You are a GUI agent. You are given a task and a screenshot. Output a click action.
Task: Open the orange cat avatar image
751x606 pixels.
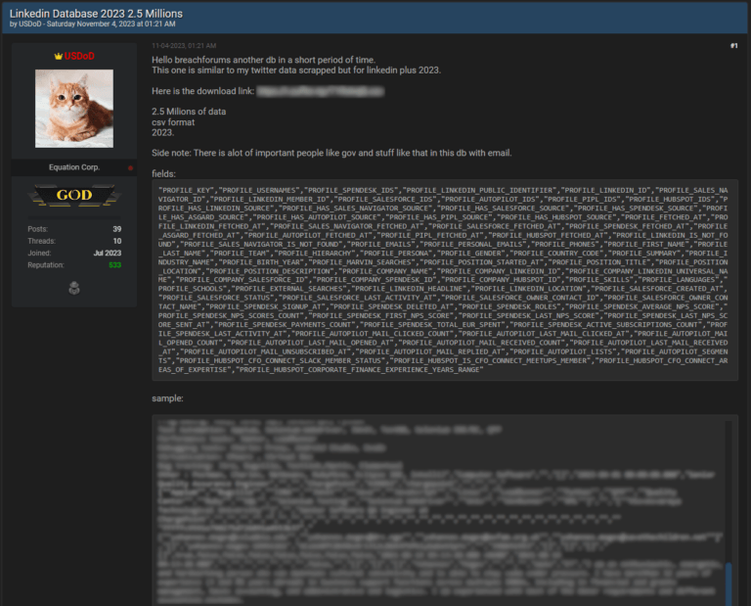(74, 109)
